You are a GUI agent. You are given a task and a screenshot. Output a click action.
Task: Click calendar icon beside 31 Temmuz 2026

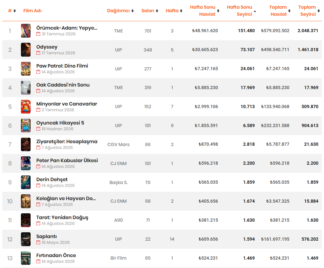pyautogui.click(x=38, y=34)
